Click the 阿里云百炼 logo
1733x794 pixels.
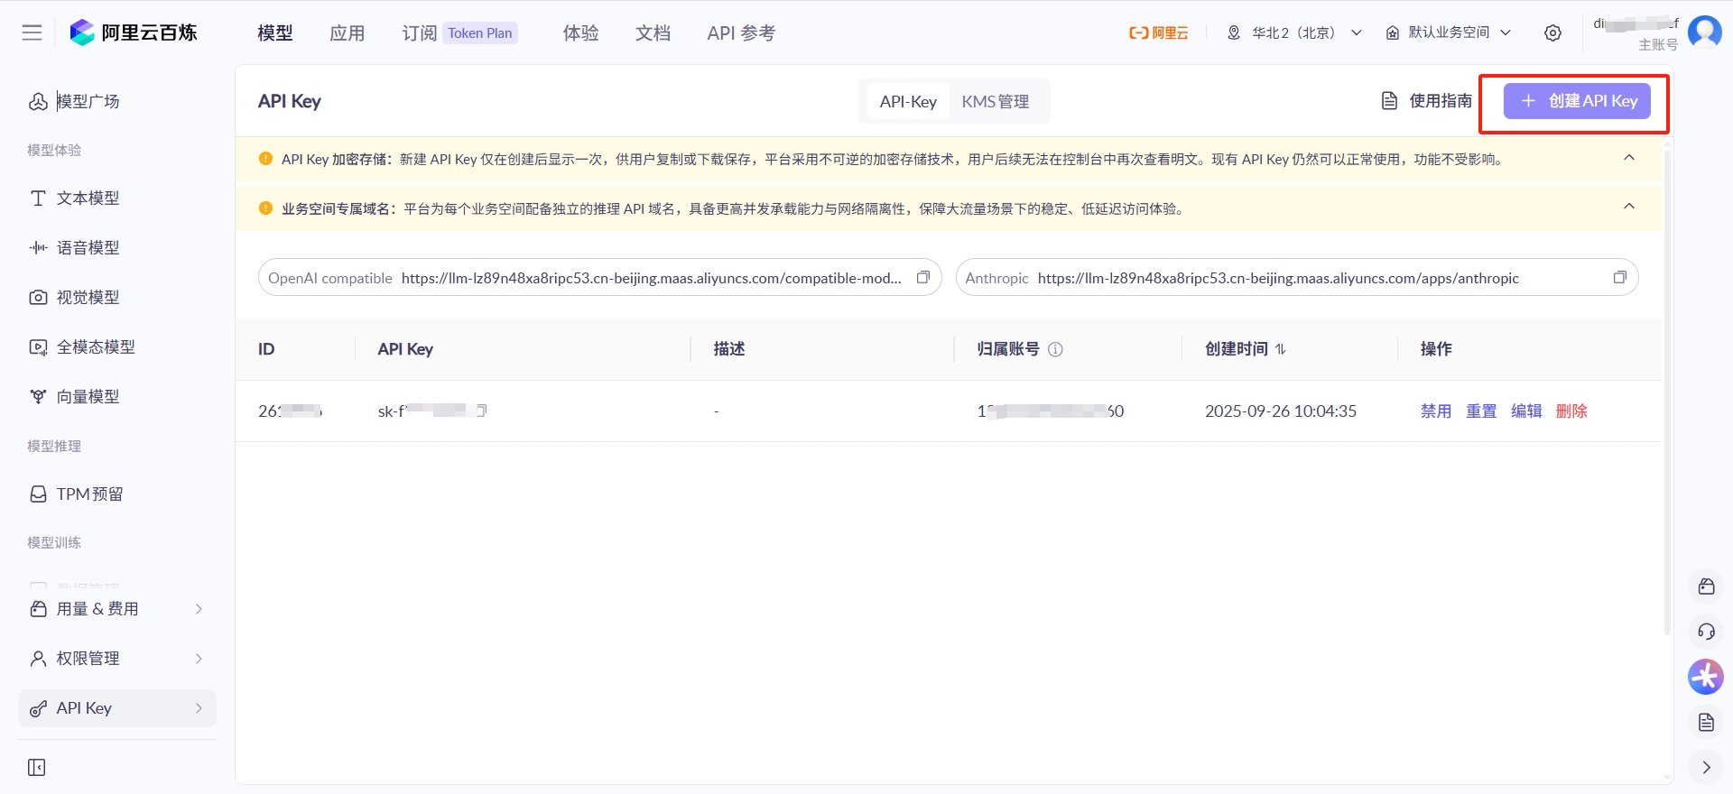[x=134, y=32]
